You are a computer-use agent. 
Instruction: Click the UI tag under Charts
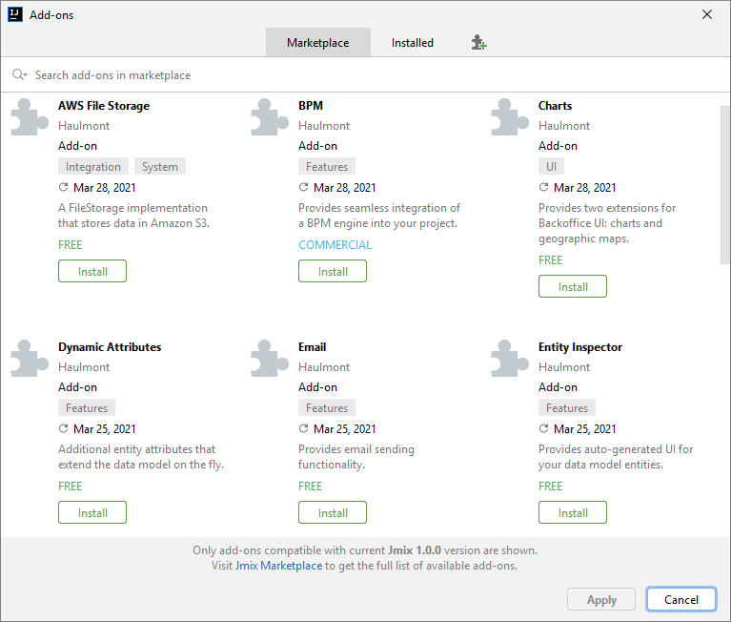551,167
